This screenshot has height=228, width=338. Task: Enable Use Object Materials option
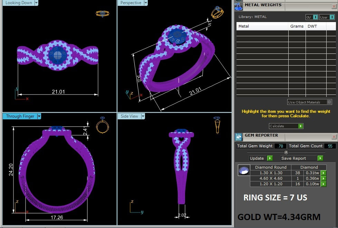click(329, 102)
